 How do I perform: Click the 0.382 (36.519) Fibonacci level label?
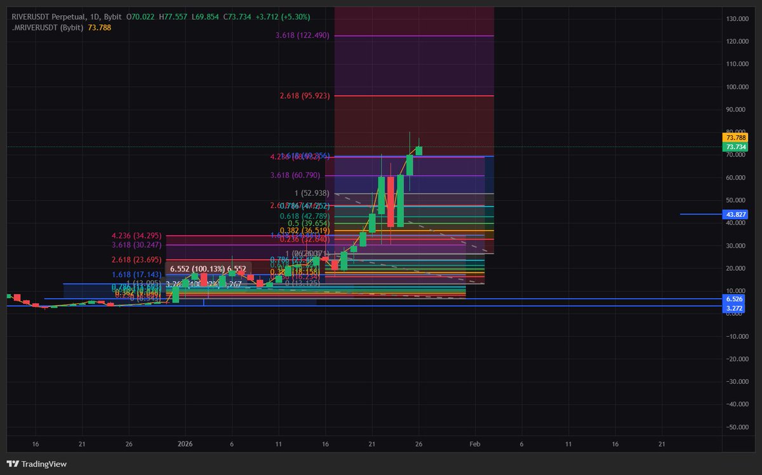(x=304, y=230)
